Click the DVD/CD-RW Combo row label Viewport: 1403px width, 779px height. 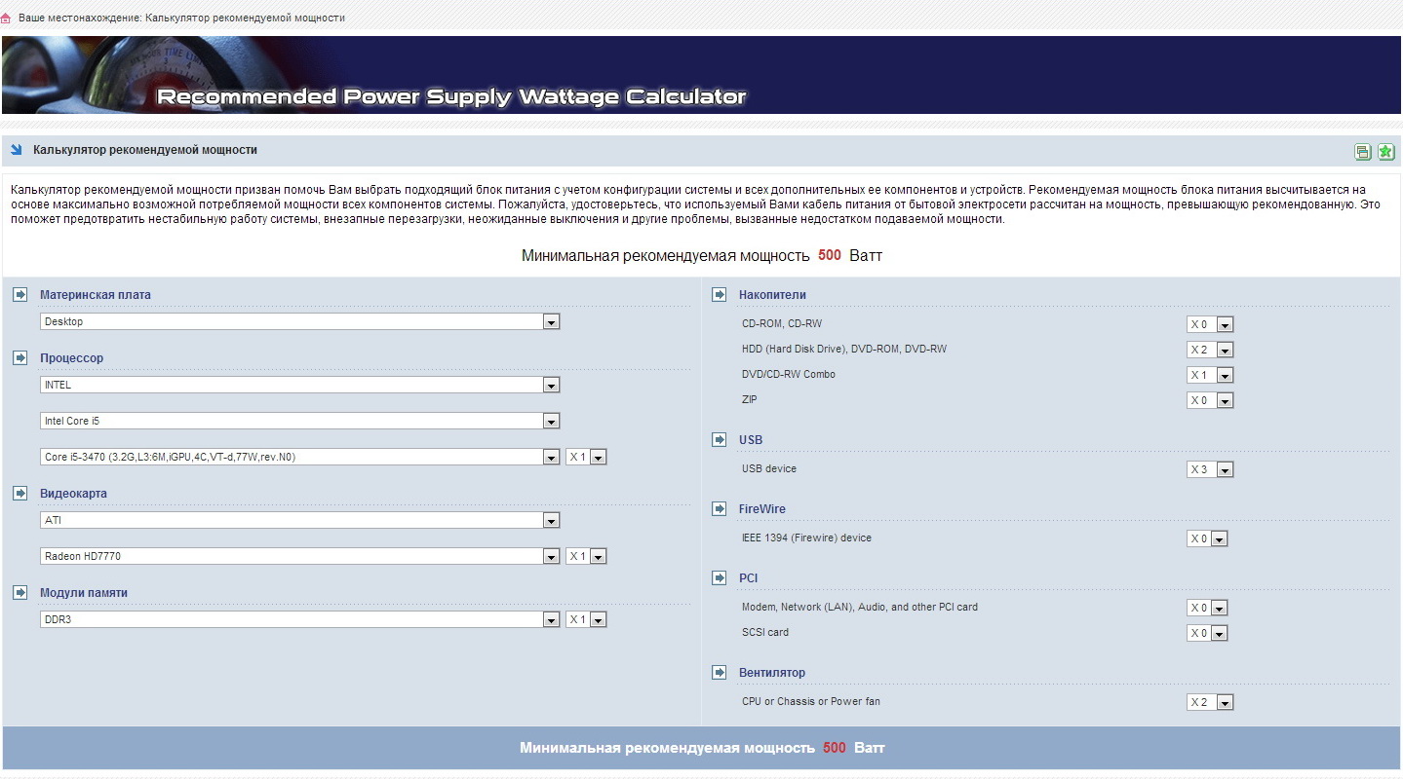click(x=789, y=374)
